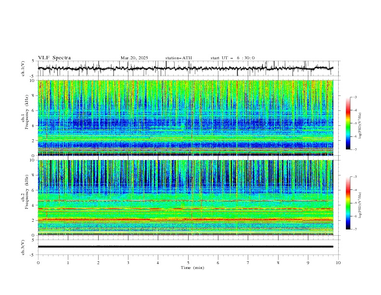Select the "5" tick on the Time axis

pyautogui.click(x=188, y=263)
